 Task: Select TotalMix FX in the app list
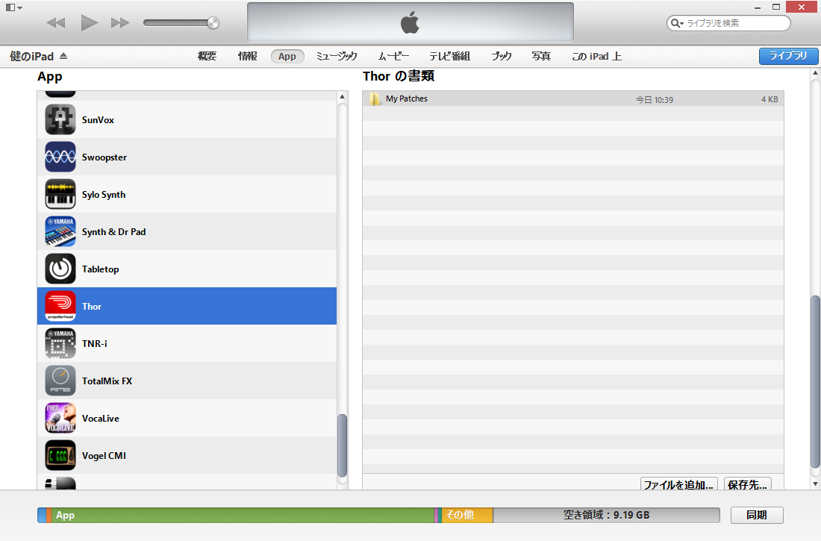coord(187,381)
